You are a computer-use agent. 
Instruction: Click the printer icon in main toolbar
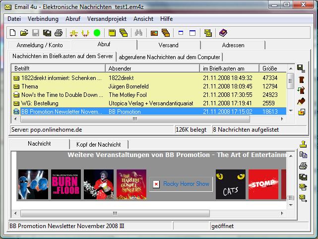pos(58,33)
